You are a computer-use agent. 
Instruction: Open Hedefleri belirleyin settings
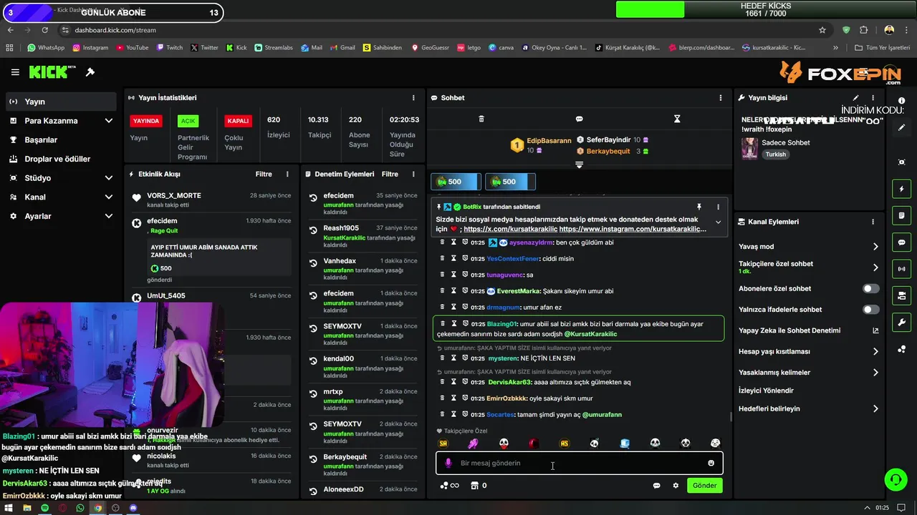pos(809,408)
